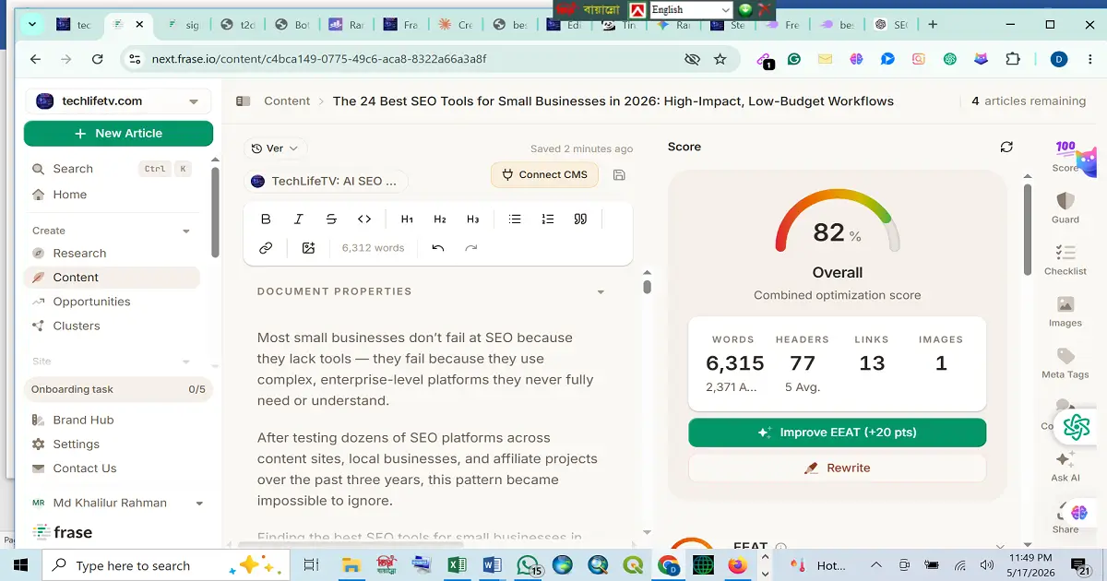The height and width of the screenshot is (581, 1107).
Task: Toggle the sidebar panel icon beside Content breadcrumb
Action: tap(243, 101)
